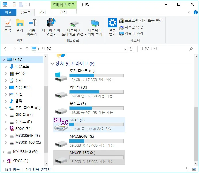Click the text 59.6GB 중 43.4GB 사용 가능
Viewport: 199px width, 173px height.
92,145
